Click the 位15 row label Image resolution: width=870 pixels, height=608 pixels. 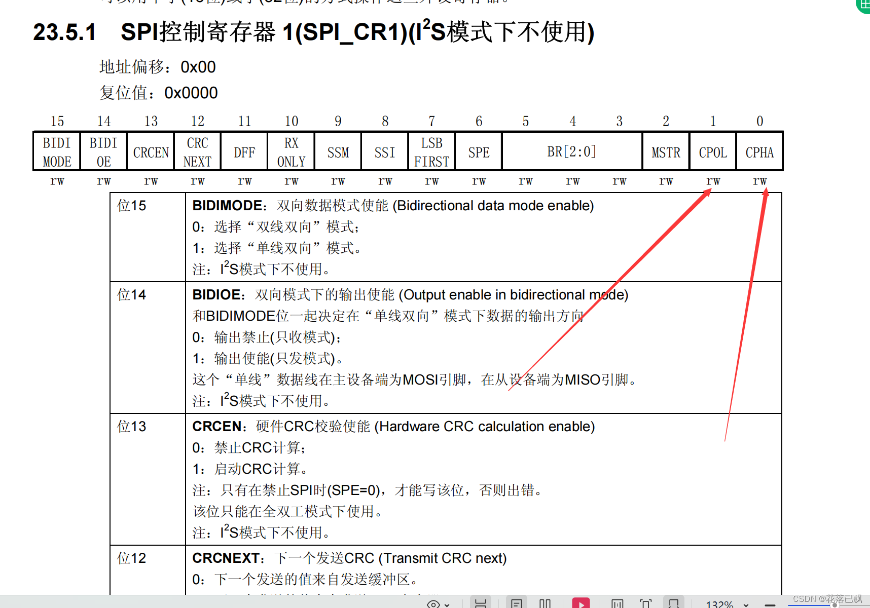click(x=131, y=205)
